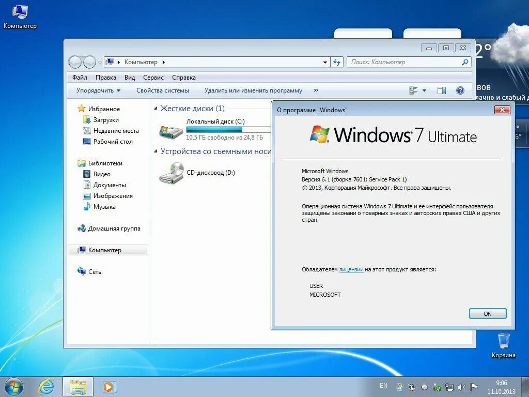Open the Упорядочить dropdown
The image size is (529, 397).
coord(98,90)
